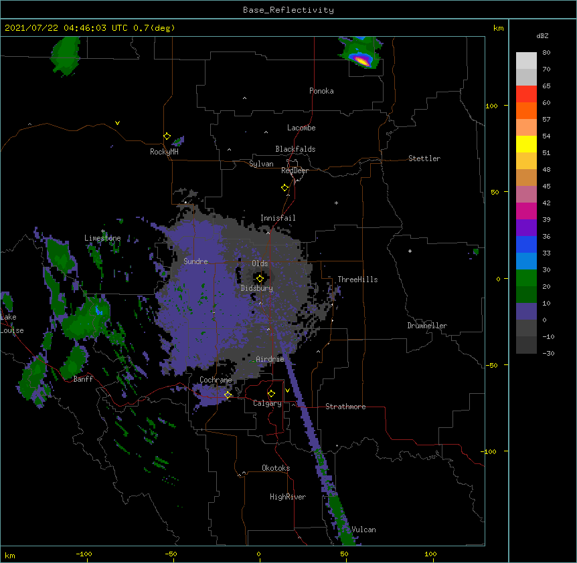577x563 pixels.
Task: Click the yellow V marker east of Calgary
Action: coord(287,390)
